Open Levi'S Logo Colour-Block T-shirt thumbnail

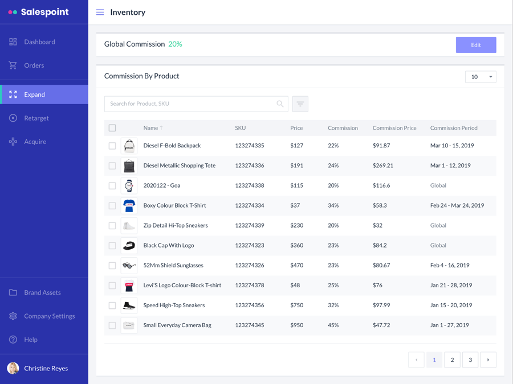tap(129, 285)
